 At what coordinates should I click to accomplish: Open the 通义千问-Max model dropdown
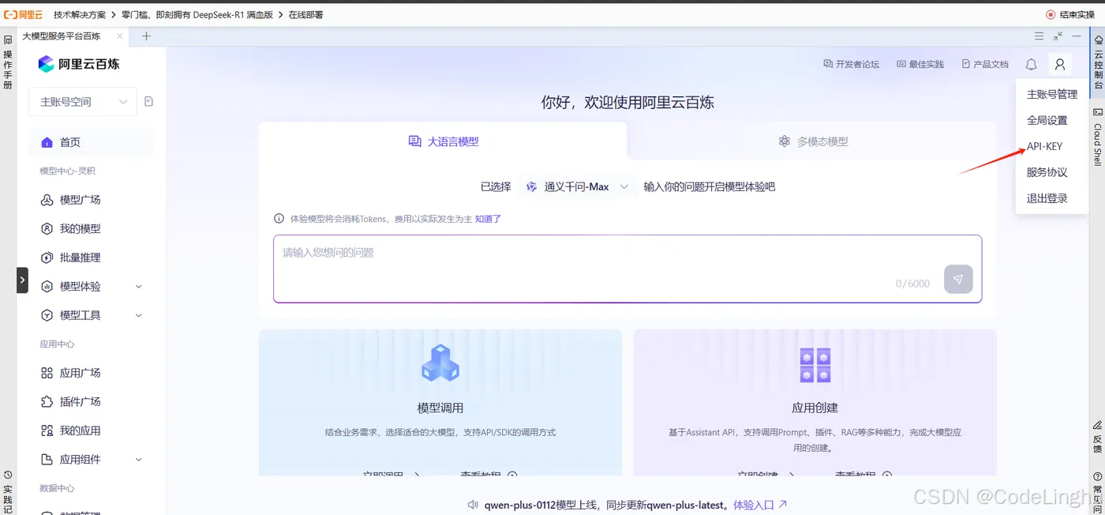577,186
